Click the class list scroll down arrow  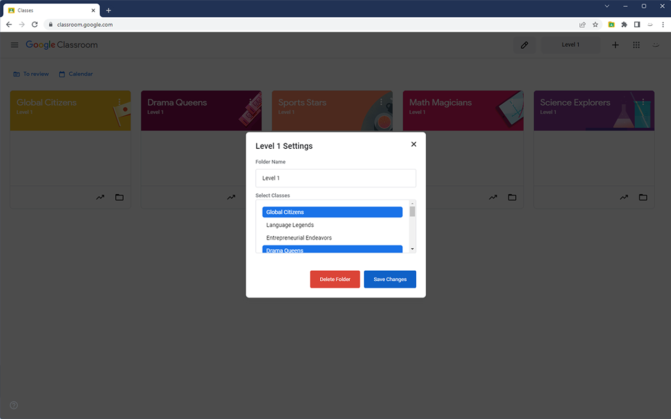tap(413, 249)
